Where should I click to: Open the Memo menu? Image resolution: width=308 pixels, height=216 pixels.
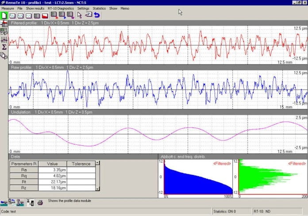click(125, 8)
